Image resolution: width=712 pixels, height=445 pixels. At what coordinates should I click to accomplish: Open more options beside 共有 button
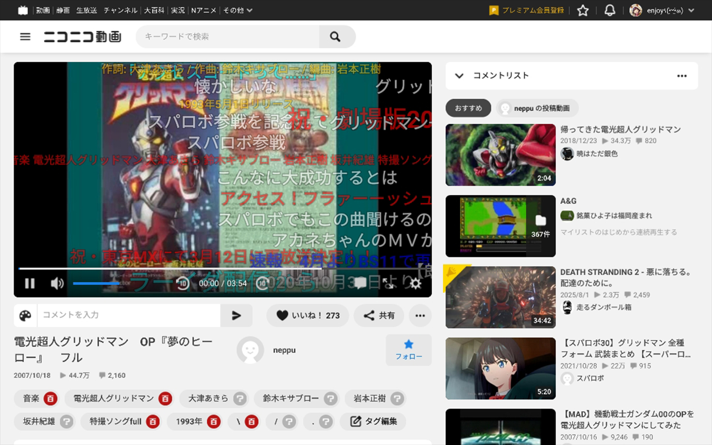(x=420, y=315)
